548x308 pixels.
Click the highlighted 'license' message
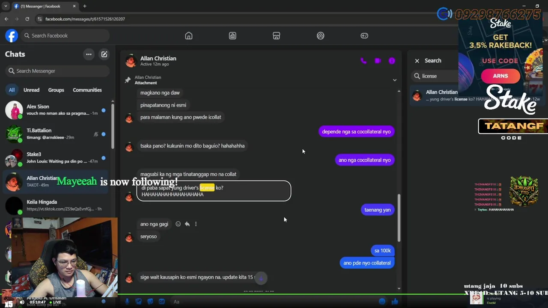click(214, 191)
